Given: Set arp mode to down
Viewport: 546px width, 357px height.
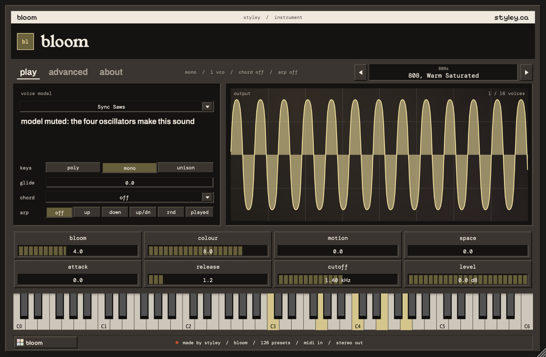Looking at the screenshot, I should pyautogui.click(x=115, y=212).
